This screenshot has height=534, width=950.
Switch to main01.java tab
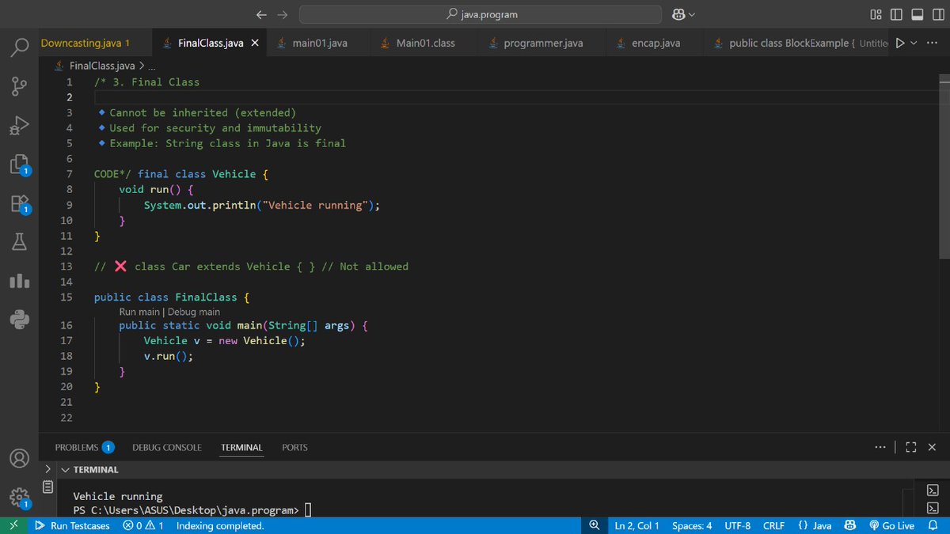[x=319, y=43]
